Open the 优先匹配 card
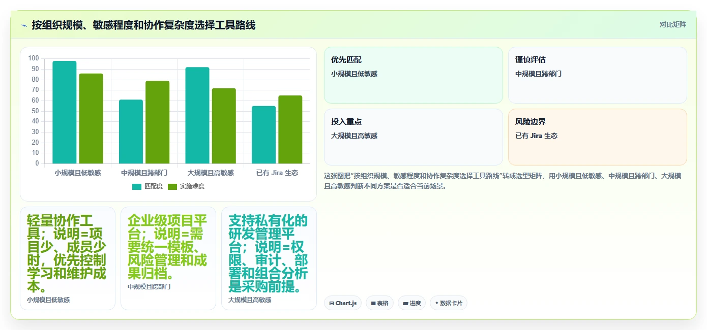Image resolution: width=707 pixels, height=330 pixels. pos(413,75)
